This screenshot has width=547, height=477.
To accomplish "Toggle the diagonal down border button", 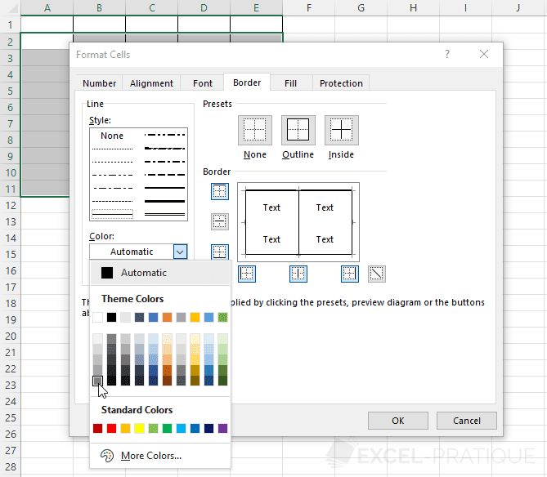I will click(377, 274).
